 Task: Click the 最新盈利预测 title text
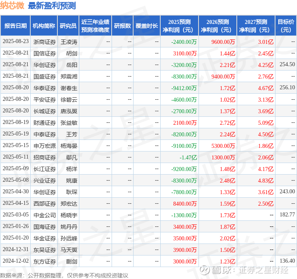click(52, 6)
